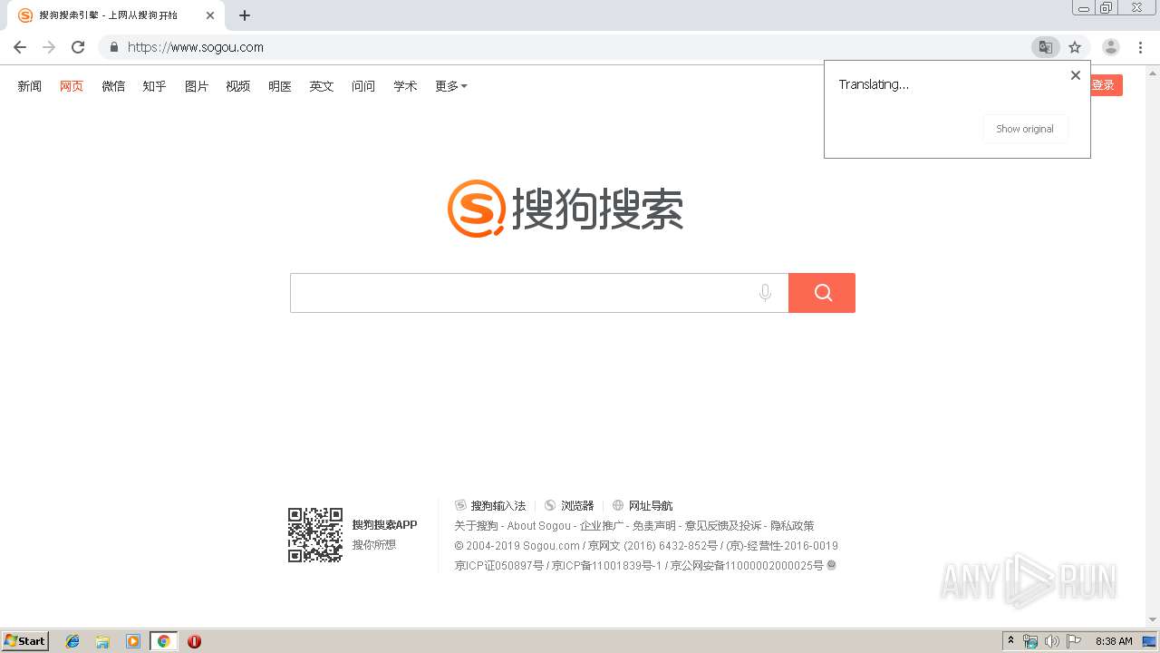Click the 搜狗搜索APP label
Screen dimensions: 1160x653
pyautogui.click(x=384, y=525)
